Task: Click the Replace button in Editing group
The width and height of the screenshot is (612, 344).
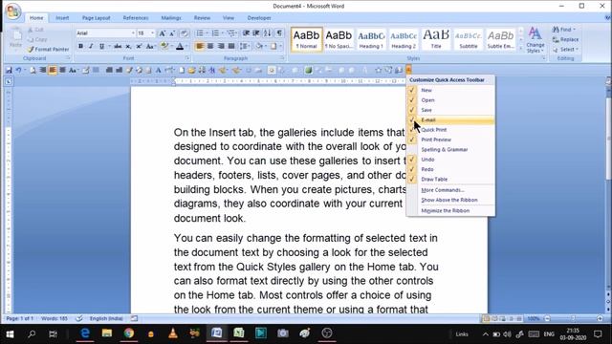Action: pyautogui.click(x=565, y=39)
